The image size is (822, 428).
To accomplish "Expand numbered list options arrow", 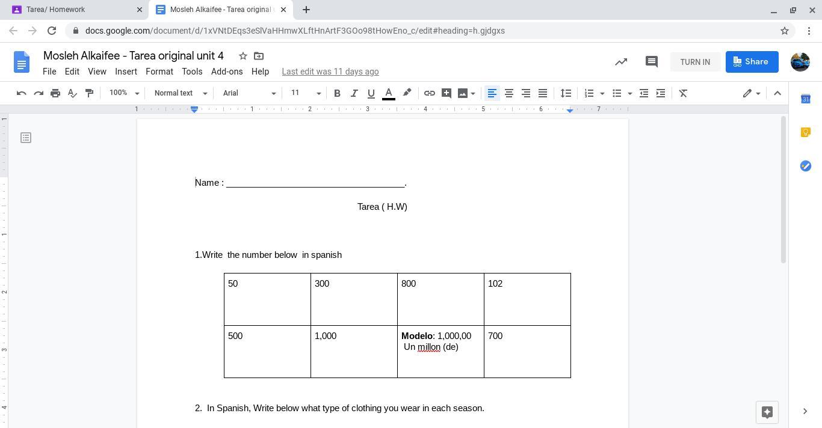I will 602,93.
